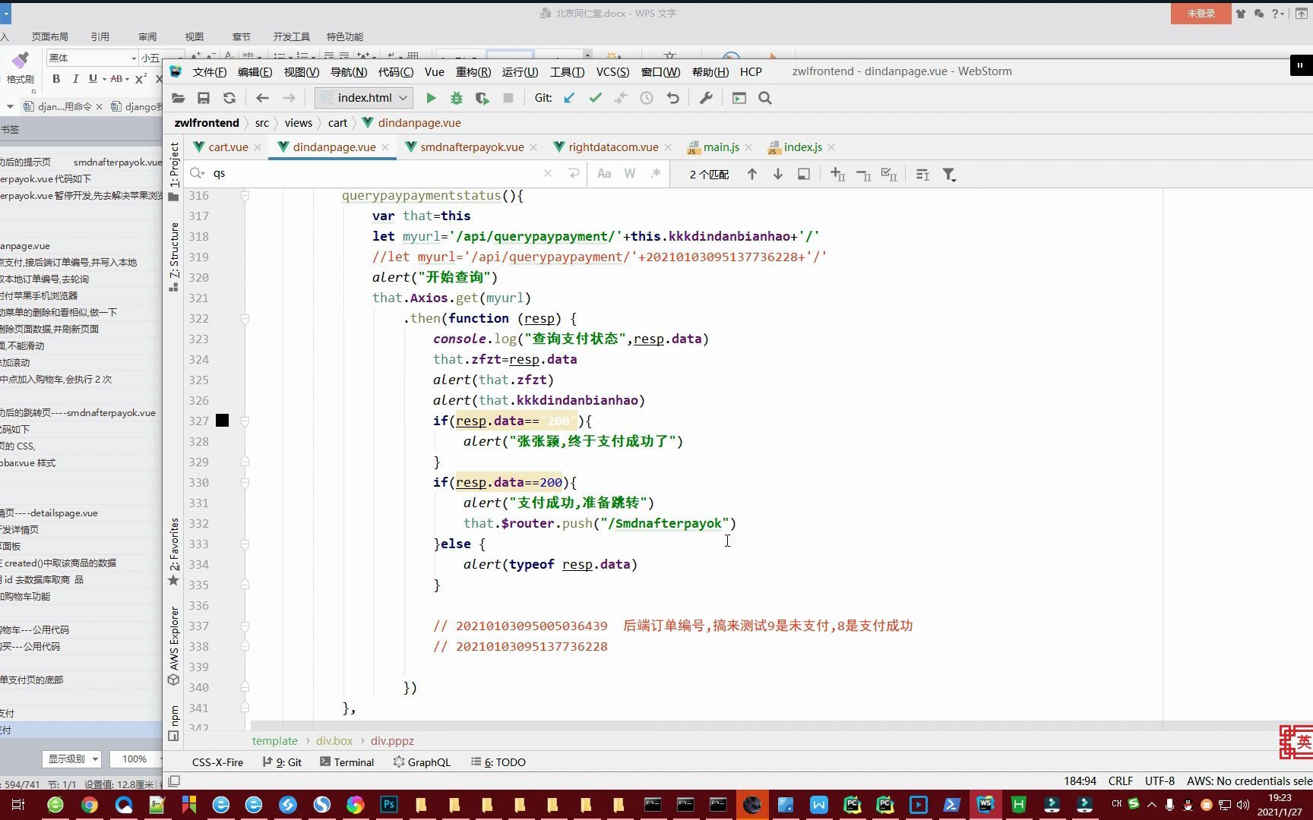Switch to the smdnafterpayok.vue tab
The width and height of the screenshot is (1313, 820).
coord(472,147)
